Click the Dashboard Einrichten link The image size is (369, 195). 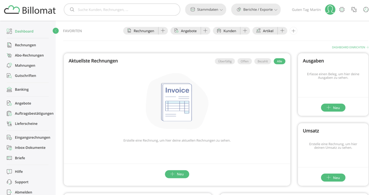click(349, 47)
